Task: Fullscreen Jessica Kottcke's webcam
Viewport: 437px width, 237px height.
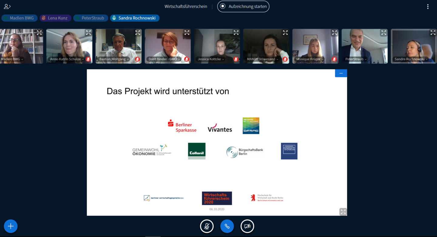Action: pos(236,33)
